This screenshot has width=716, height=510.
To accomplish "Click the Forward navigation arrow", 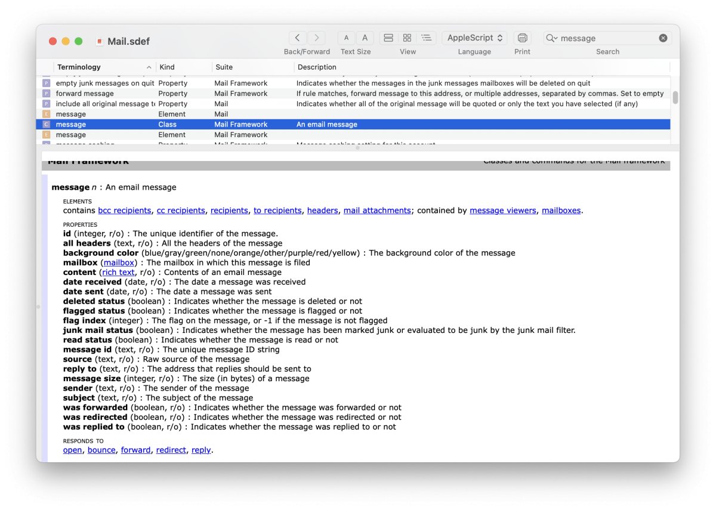I will tap(317, 38).
